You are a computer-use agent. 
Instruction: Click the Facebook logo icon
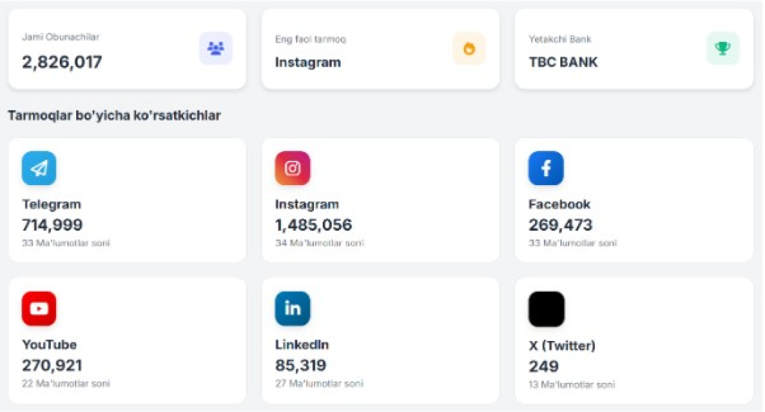coord(546,169)
